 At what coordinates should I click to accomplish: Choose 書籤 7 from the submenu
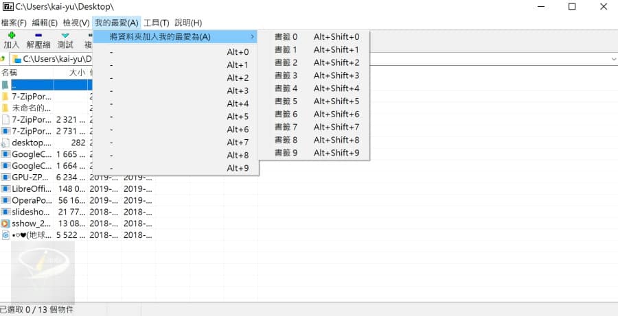click(x=314, y=127)
